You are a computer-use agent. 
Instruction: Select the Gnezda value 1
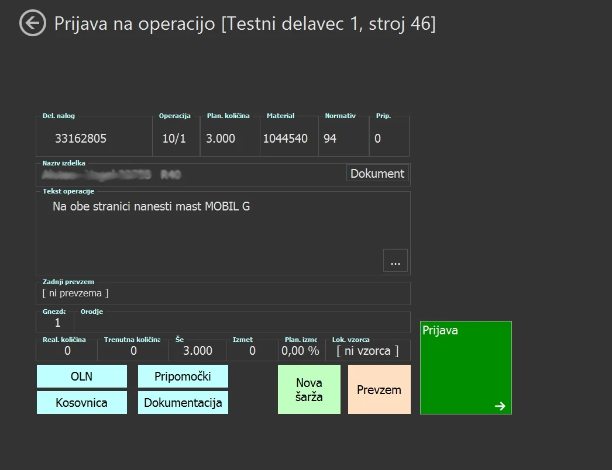coord(57,323)
